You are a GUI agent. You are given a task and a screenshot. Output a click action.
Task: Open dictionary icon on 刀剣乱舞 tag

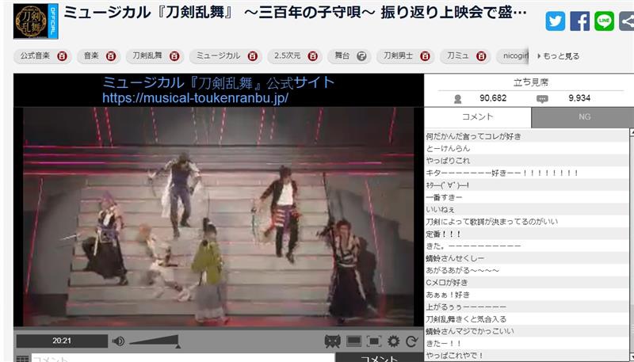pos(174,56)
